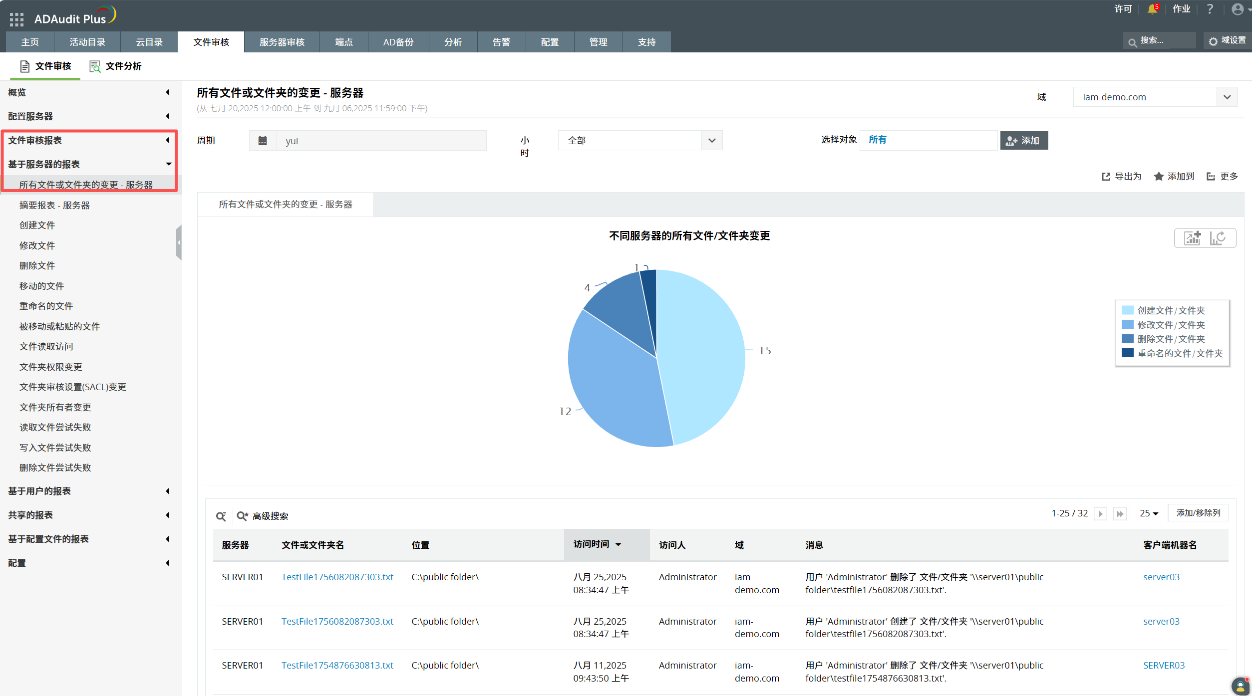Viewport: 1252px width, 696px height.
Task: Click the calendar icon beside the period field
Action: (x=263, y=141)
